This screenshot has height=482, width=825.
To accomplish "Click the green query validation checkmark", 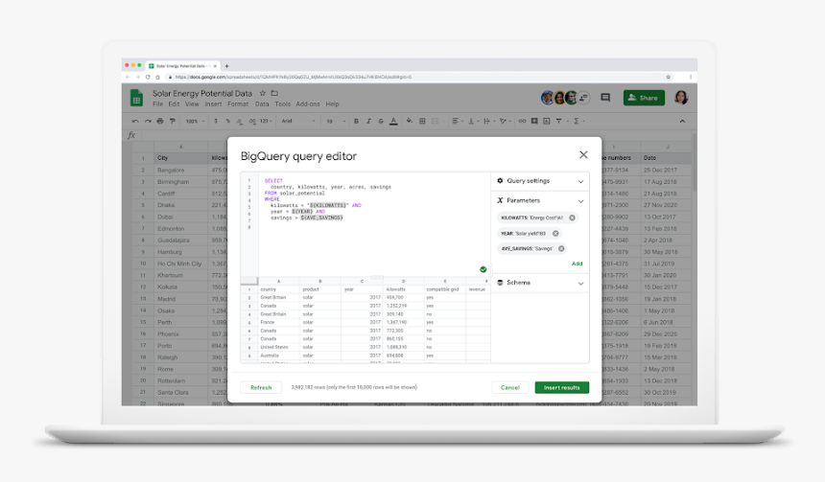I will point(483,269).
